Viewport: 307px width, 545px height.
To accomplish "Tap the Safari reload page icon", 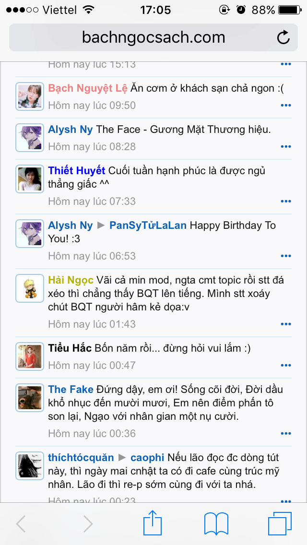I will point(283,37).
